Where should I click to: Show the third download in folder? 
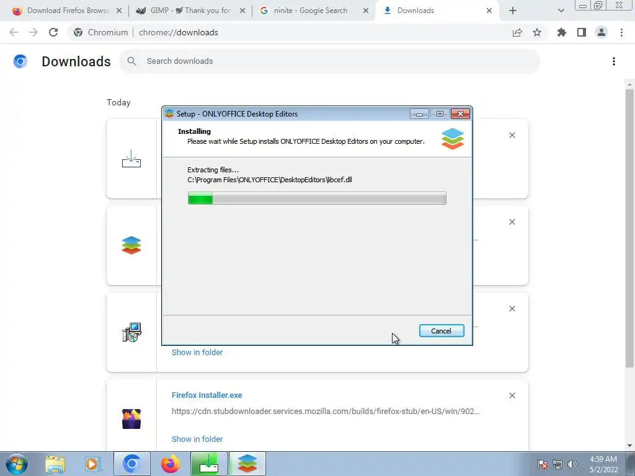[197, 353]
